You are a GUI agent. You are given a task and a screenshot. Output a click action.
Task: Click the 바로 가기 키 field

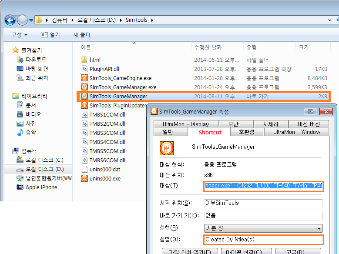click(263, 216)
